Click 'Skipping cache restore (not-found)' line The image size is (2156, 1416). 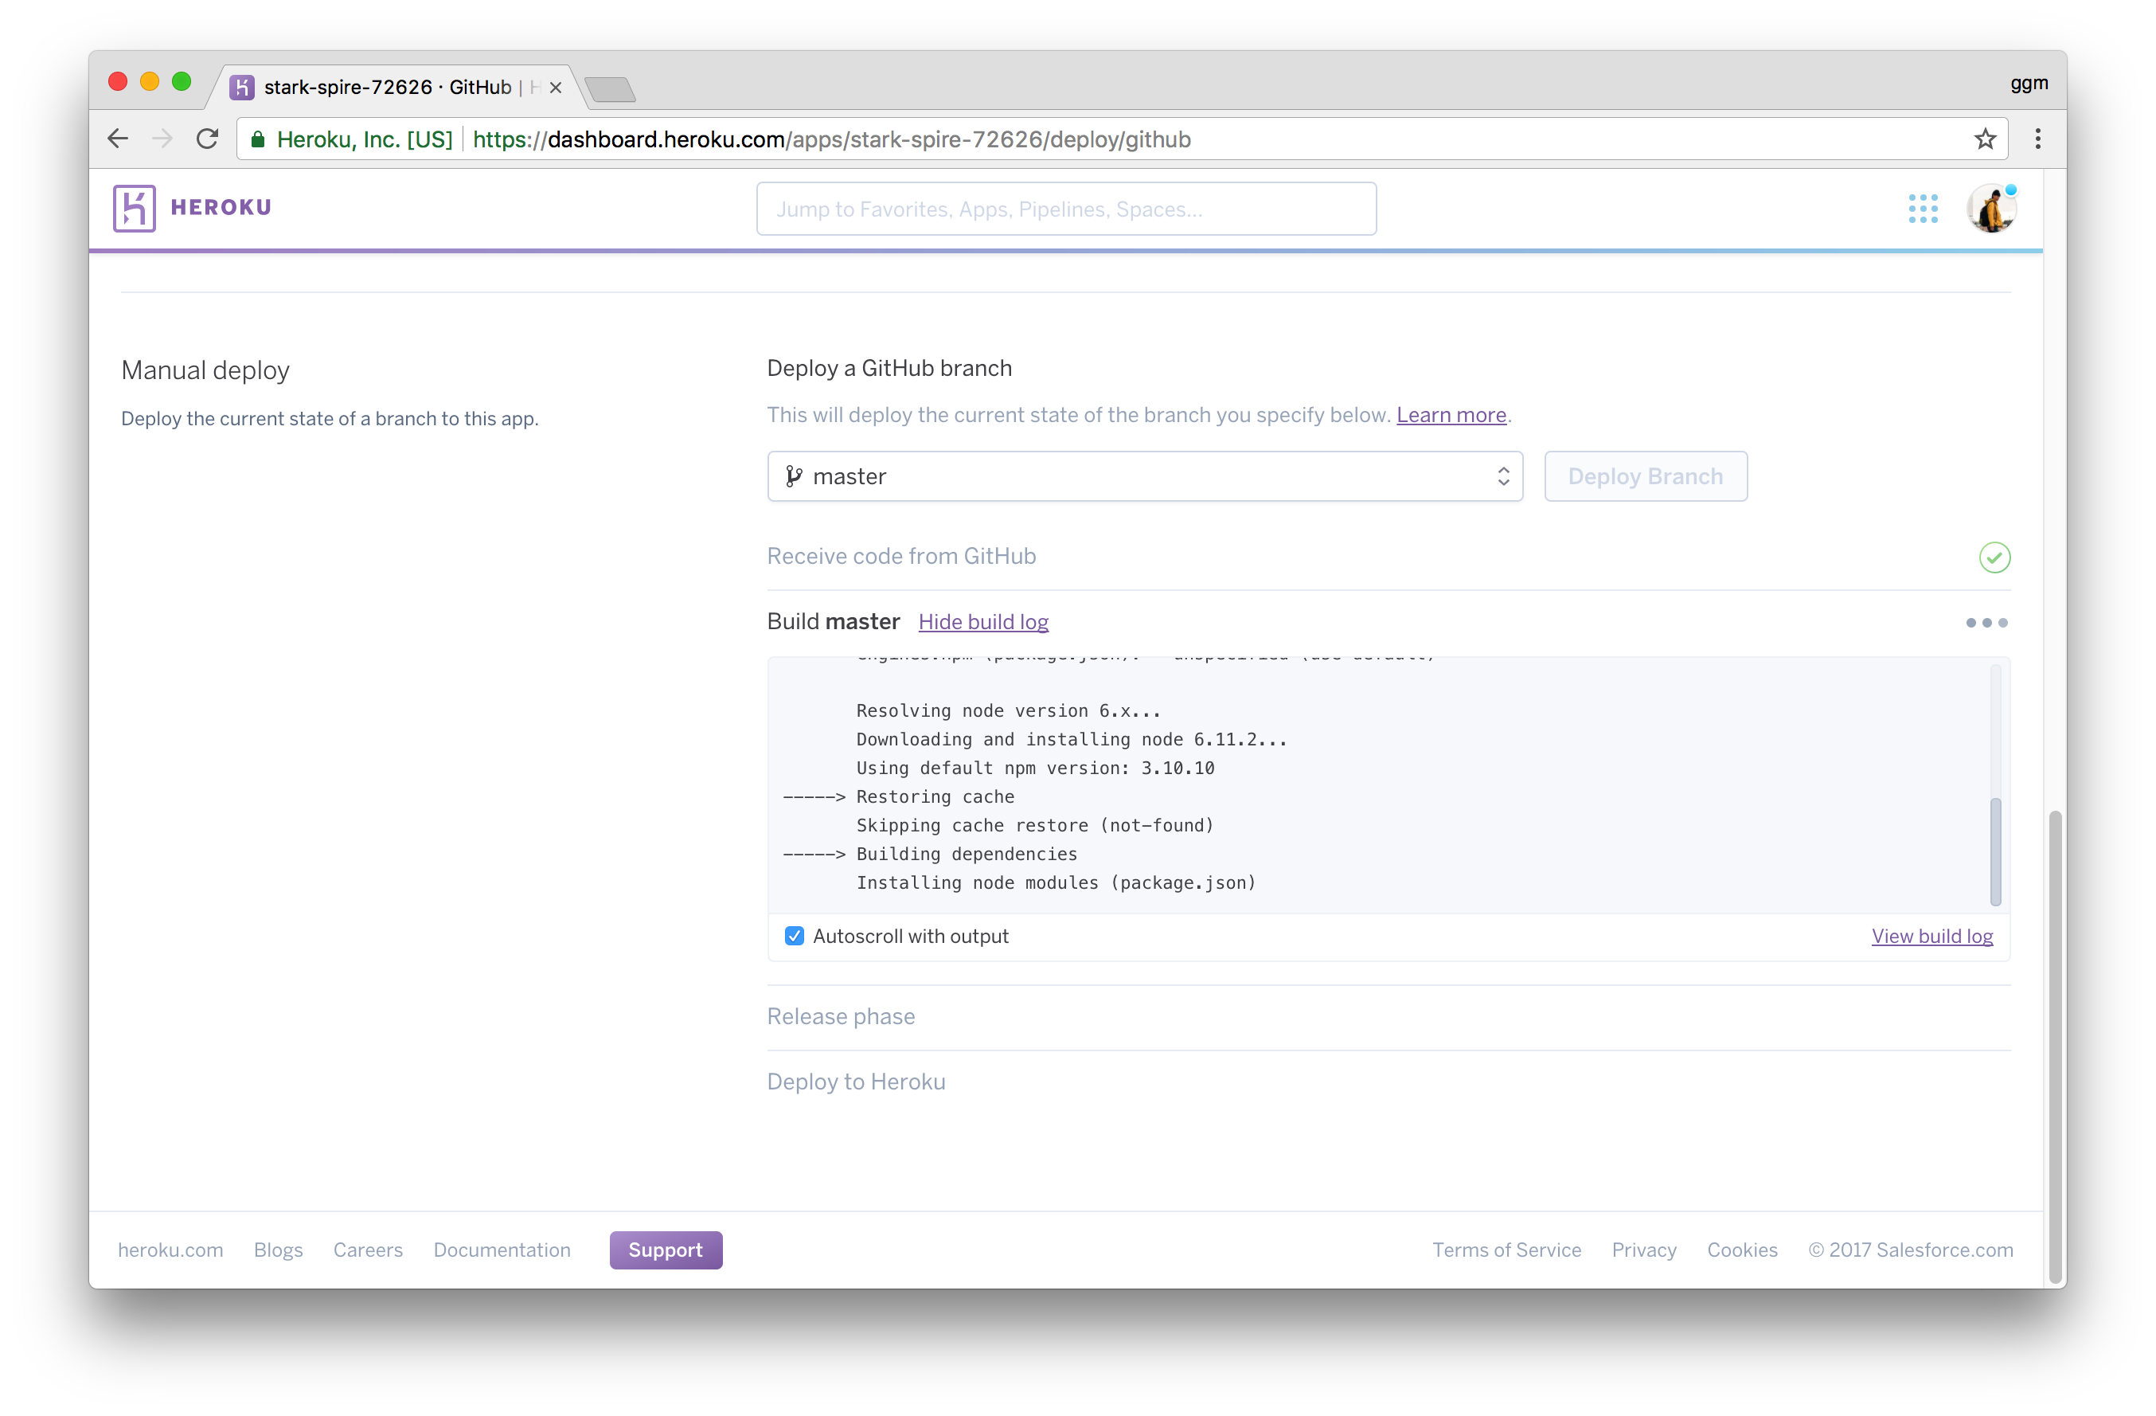pos(1034,824)
